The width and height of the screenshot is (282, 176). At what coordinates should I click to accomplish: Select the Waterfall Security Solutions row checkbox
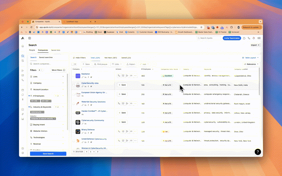pos(73,104)
